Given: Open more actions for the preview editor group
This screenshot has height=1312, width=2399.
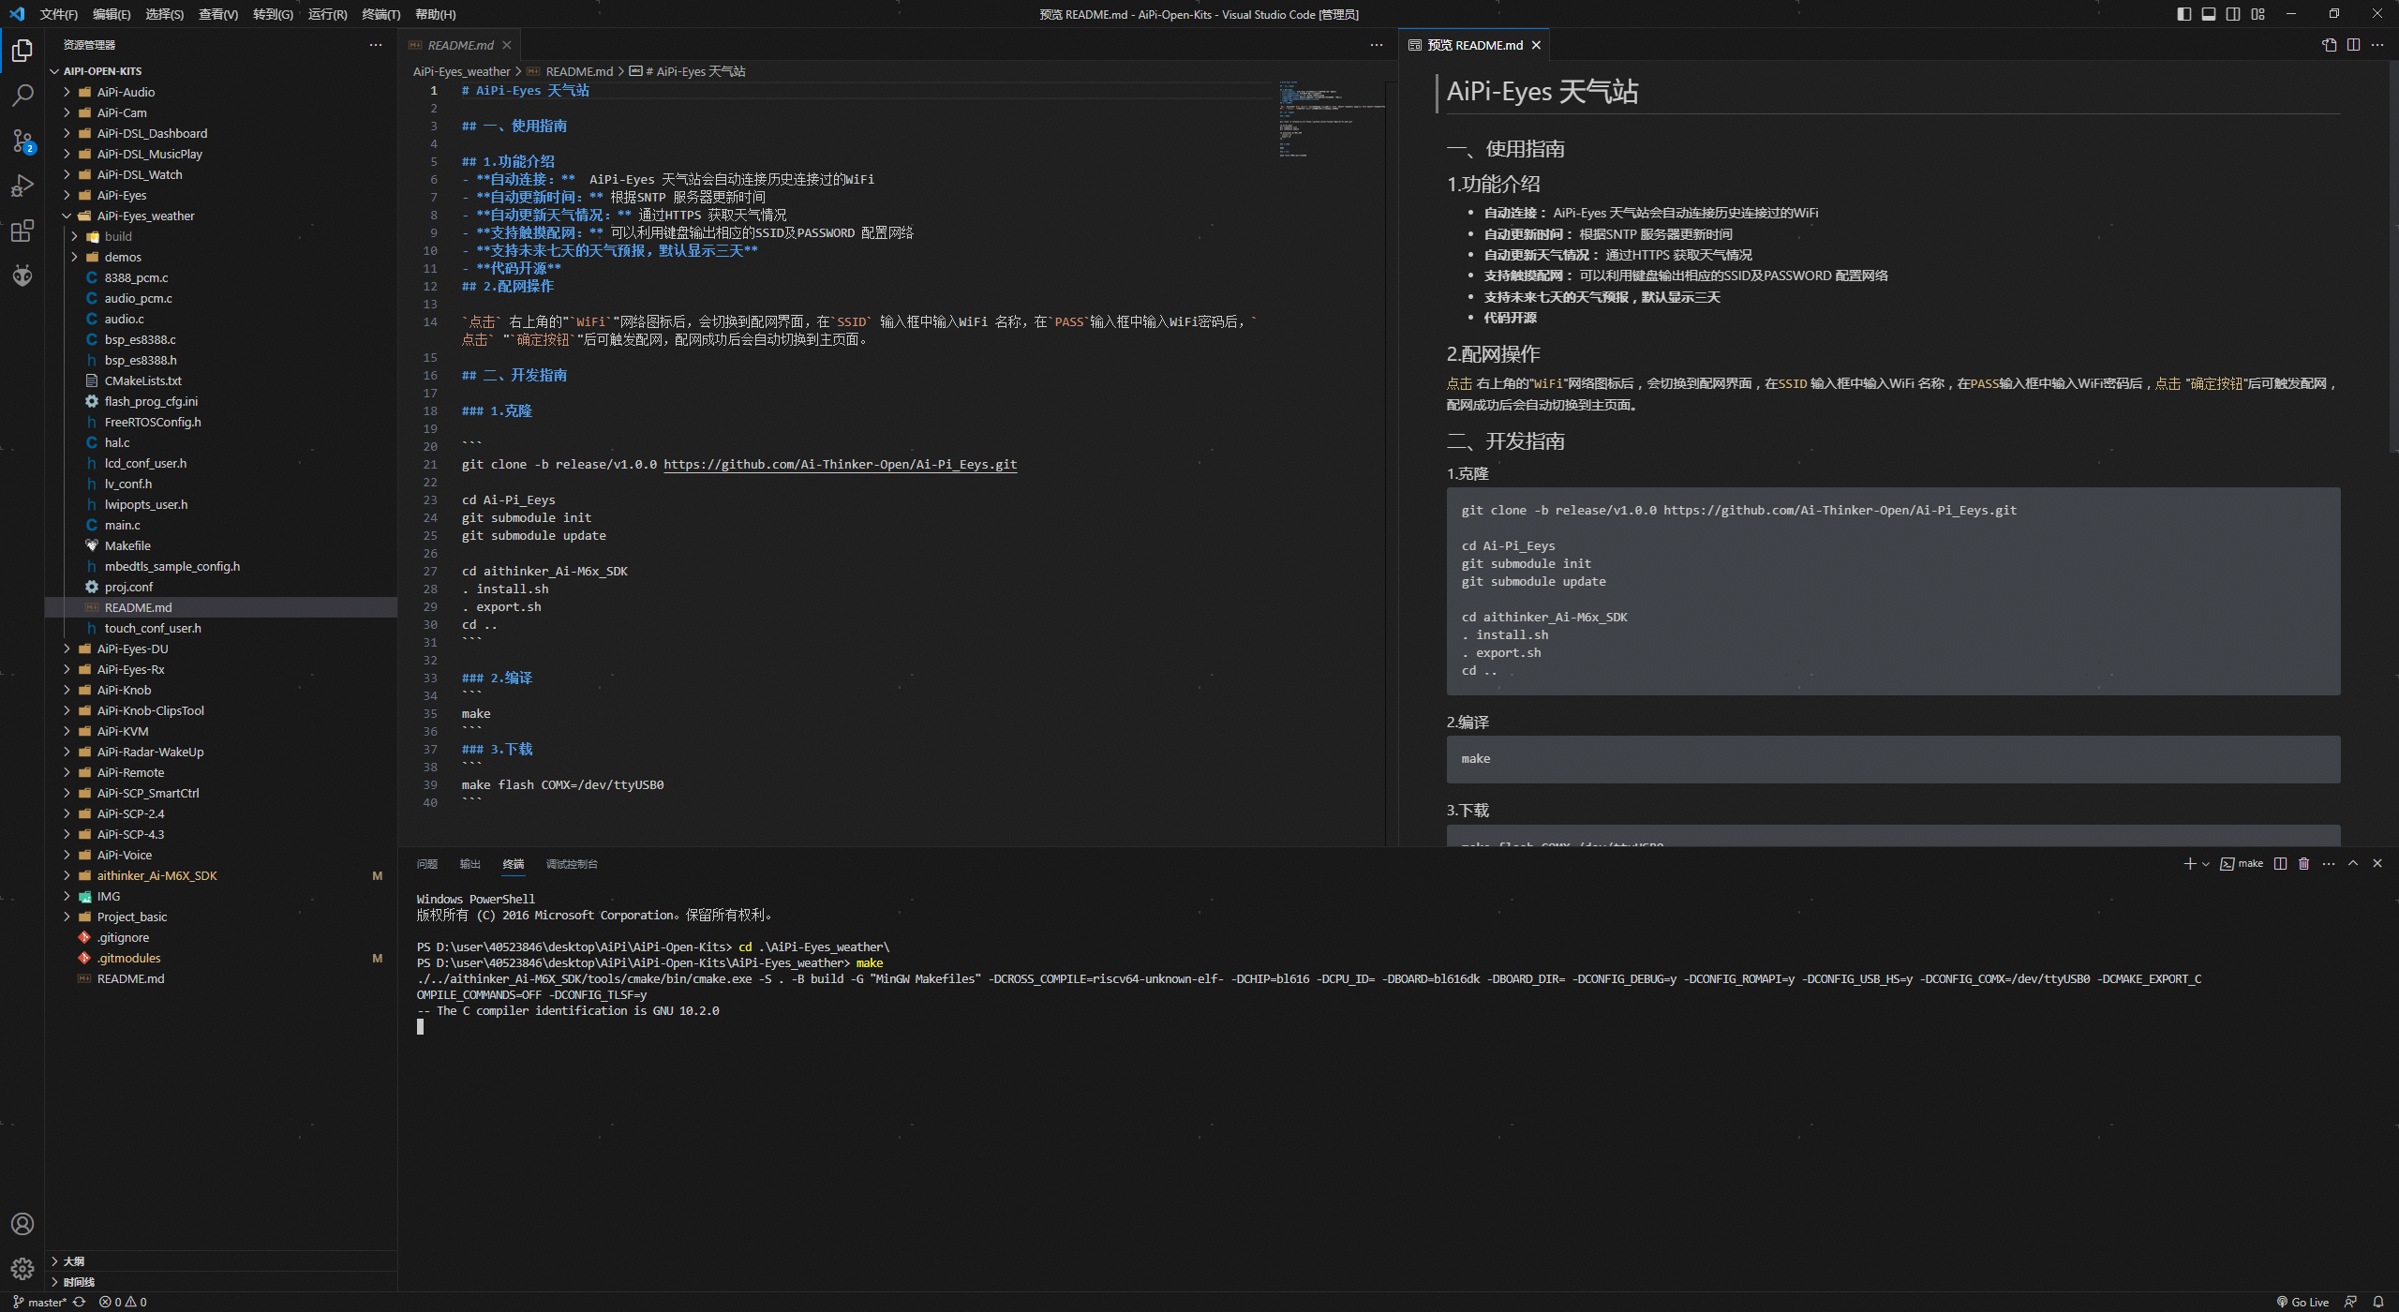Looking at the screenshot, I should 2377,45.
